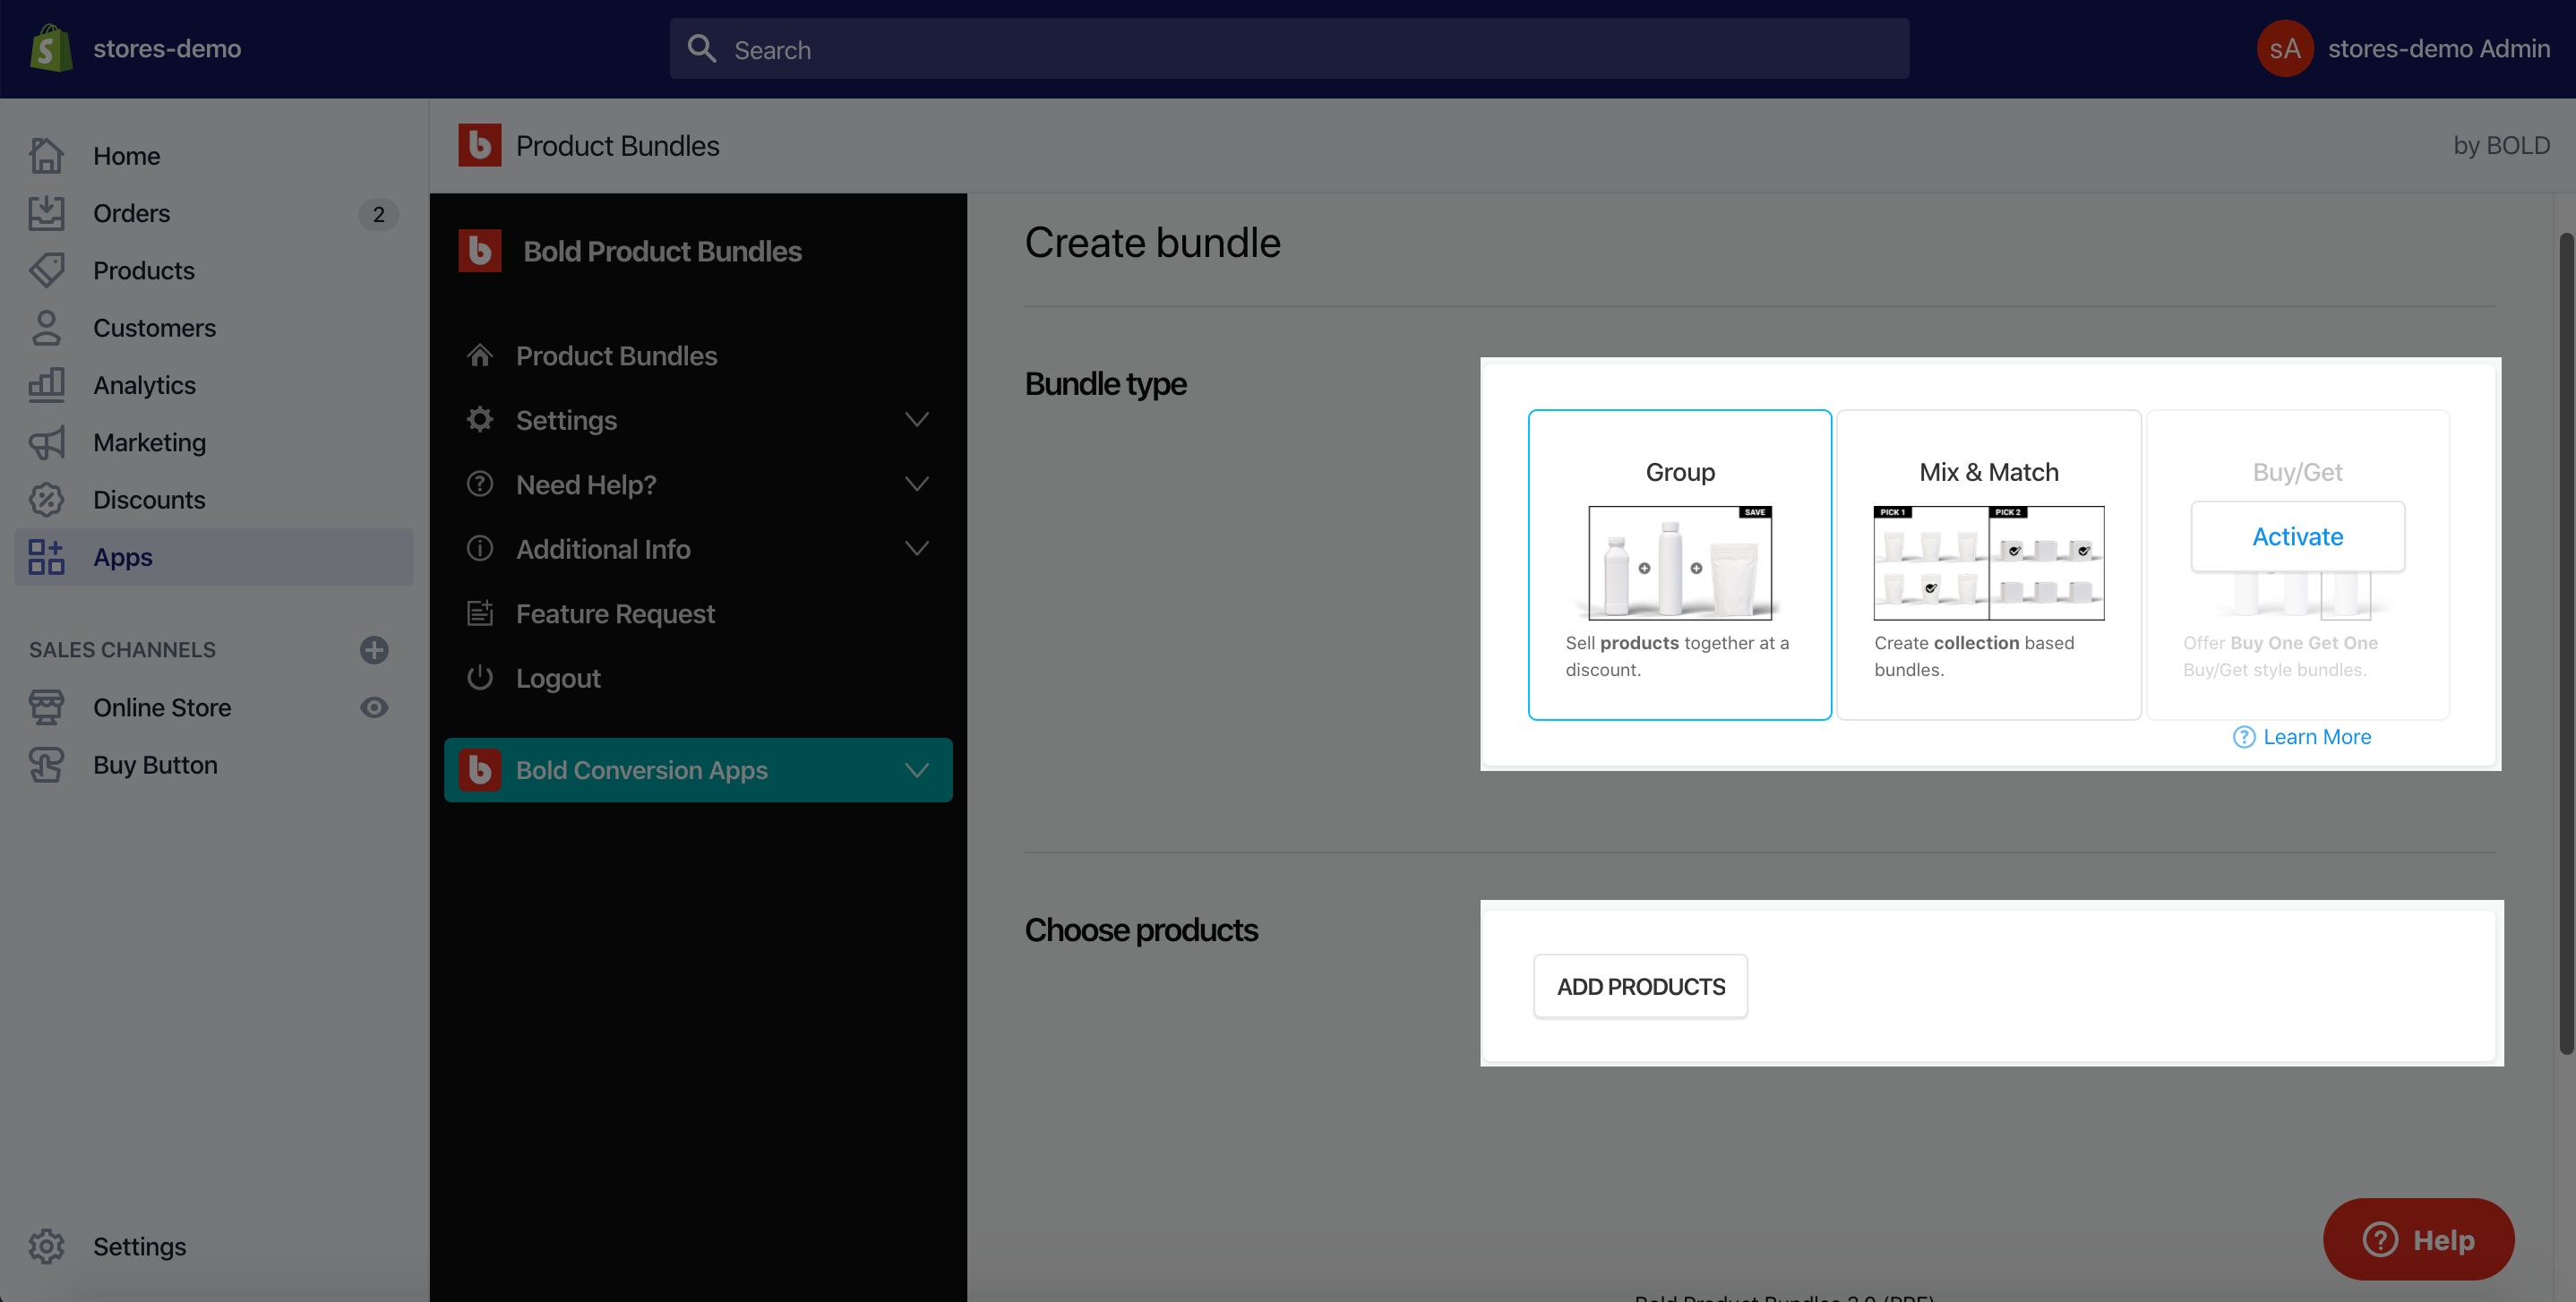
Task: Click the Bold Product Bundles logo icon
Action: [x=480, y=251]
